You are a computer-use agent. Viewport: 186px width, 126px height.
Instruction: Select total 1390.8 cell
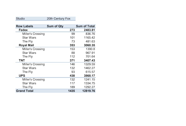pos(90,49)
